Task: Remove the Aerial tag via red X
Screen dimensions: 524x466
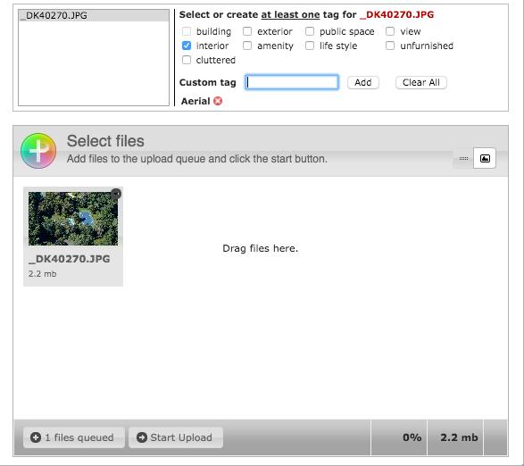Action: coord(218,101)
